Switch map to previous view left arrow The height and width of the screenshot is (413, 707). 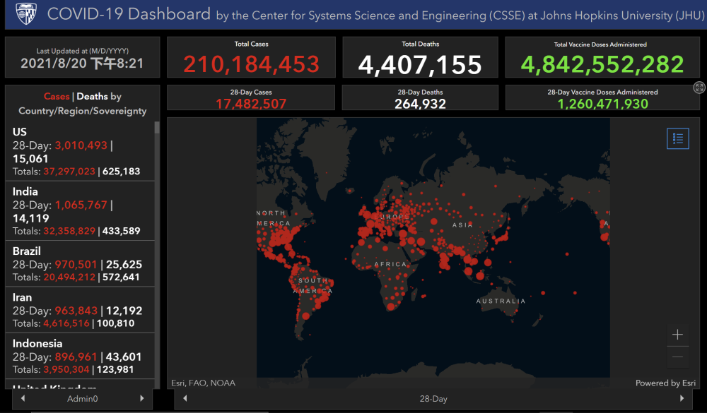[185, 398]
